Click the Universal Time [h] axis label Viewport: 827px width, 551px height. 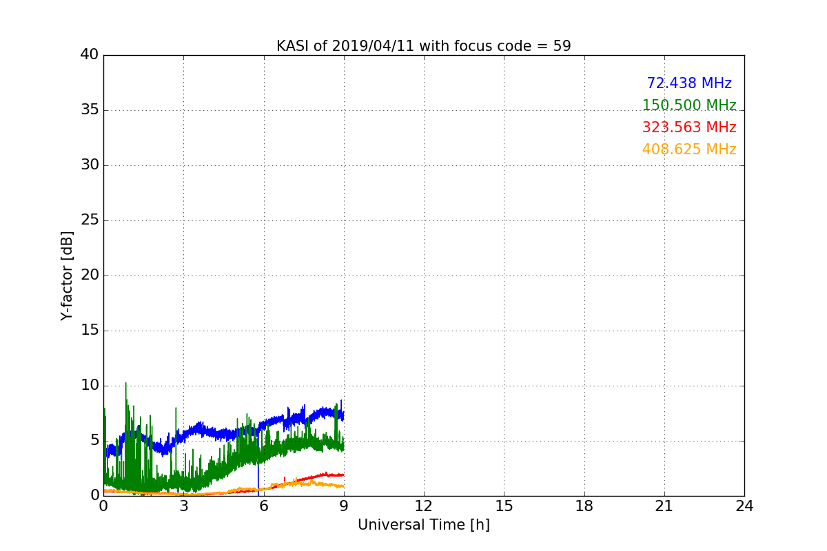pos(423,525)
